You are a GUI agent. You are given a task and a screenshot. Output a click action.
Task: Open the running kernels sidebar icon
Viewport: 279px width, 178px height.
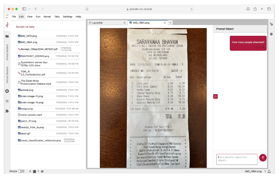point(7,91)
